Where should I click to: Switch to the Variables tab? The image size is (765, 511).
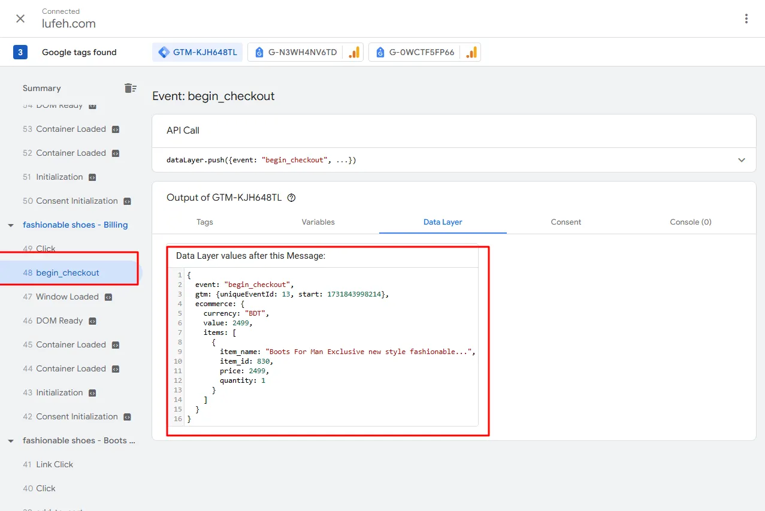click(318, 222)
